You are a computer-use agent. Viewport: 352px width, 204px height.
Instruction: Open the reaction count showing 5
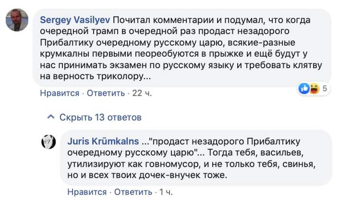click(x=325, y=89)
